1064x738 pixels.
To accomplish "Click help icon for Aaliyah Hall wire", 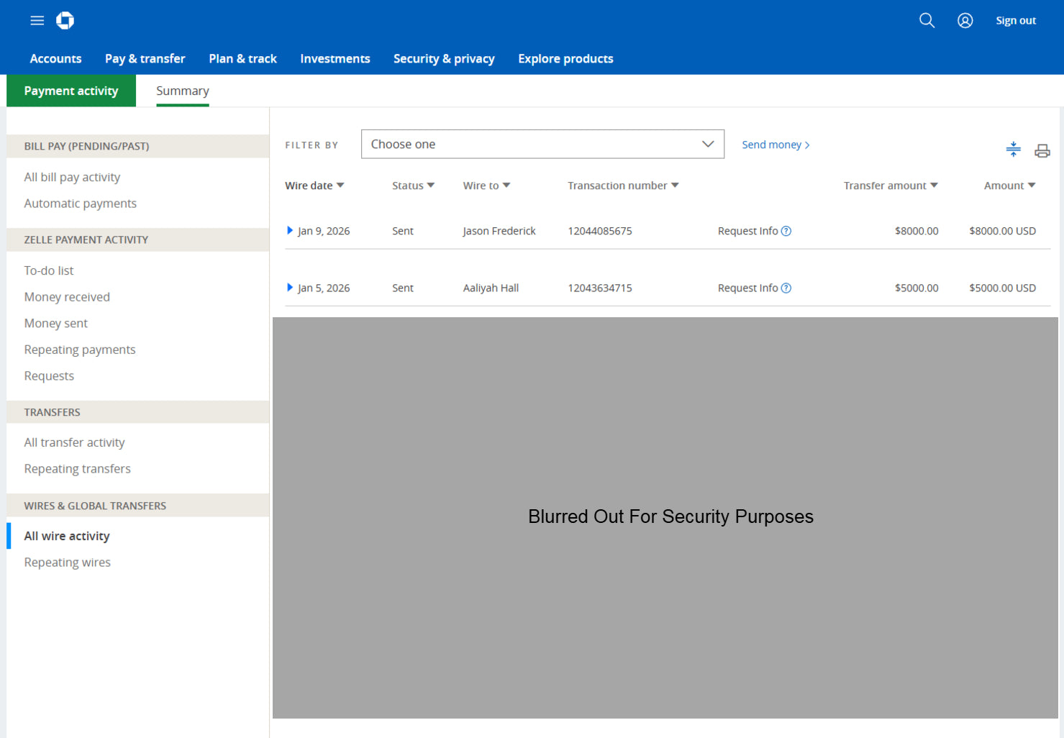I will [x=786, y=288].
